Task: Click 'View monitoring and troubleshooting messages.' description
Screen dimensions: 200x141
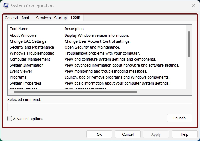Action: (106, 71)
